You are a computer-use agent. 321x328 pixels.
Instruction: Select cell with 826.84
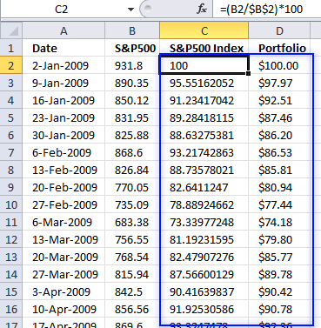(x=132, y=170)
